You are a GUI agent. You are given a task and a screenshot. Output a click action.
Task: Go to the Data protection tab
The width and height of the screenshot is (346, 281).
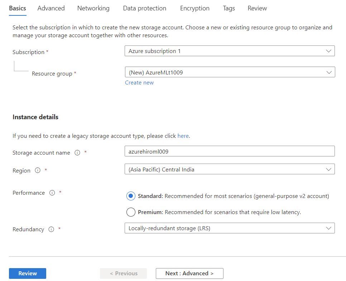(145, 8)
